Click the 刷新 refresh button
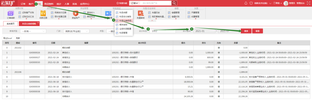 pyautogui.click(x=18, y=38)
